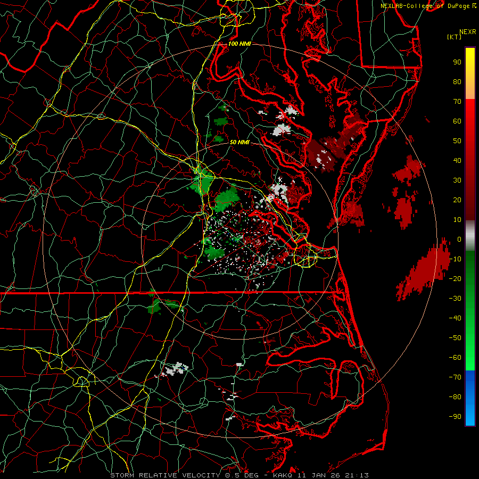
Task: Click the orange band of the color bar
Action: click(470, 90)
